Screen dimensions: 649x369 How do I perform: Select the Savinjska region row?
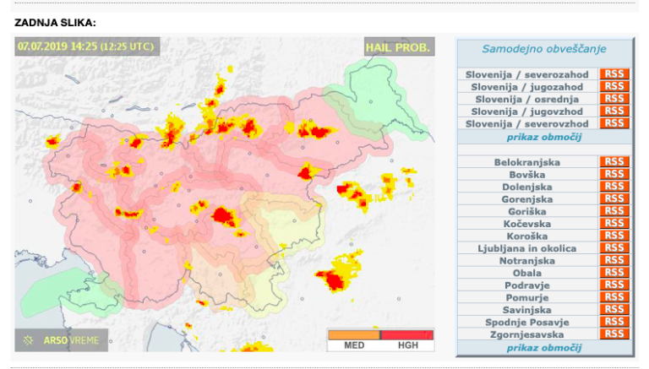pyautogui.click(x=526, y=310)
